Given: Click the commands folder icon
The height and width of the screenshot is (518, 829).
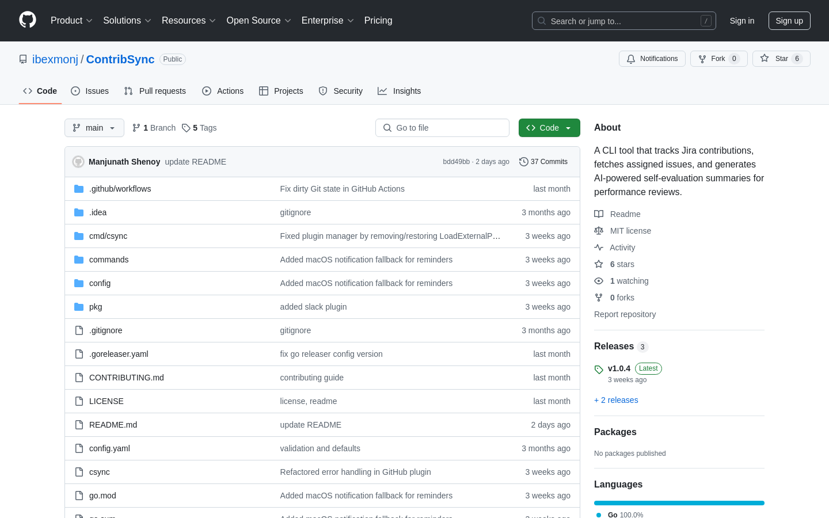Looking at the screenshot, I should pos(79,260).
